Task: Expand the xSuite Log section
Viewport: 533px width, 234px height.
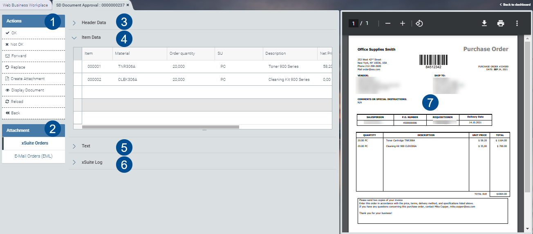Action: tap(74, 162)
